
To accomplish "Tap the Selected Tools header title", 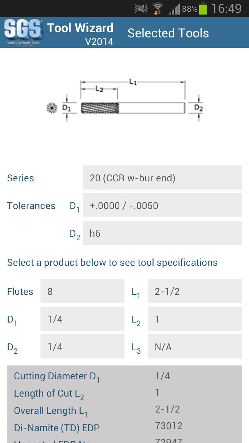I will coord(168,33).
